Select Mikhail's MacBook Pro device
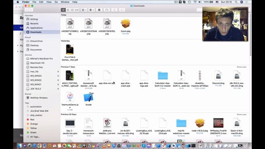Screen dimensions: 265x149 [42, 59]
